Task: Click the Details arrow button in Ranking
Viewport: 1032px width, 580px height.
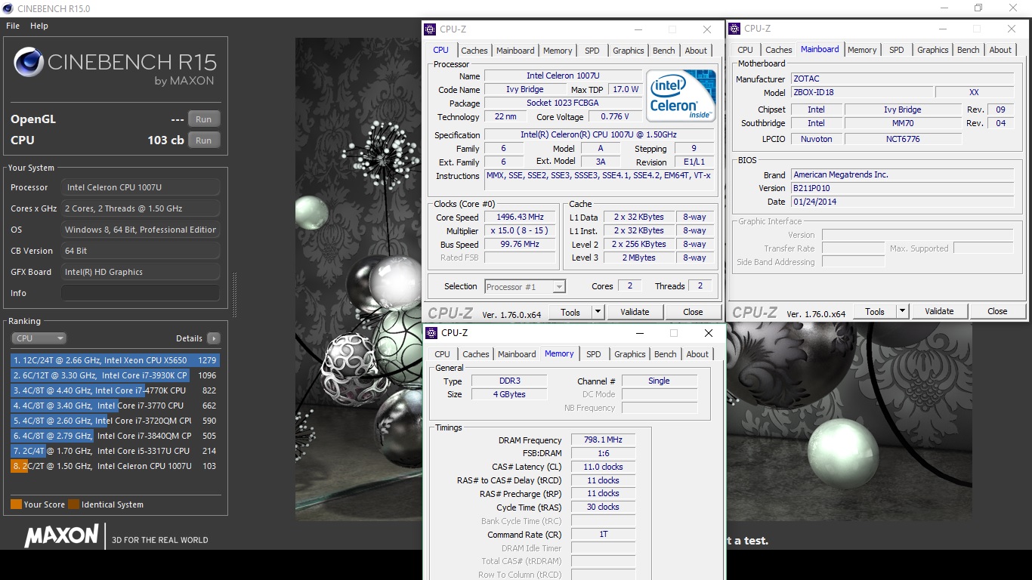Action: [x=213, y=338]
